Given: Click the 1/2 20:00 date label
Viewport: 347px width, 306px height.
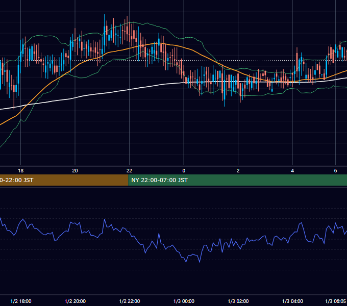Looking at the screenshot, I should click(75, 301).
